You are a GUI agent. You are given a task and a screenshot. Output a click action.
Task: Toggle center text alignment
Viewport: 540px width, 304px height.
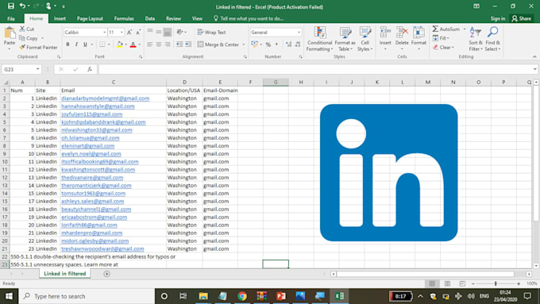point(158,44)
